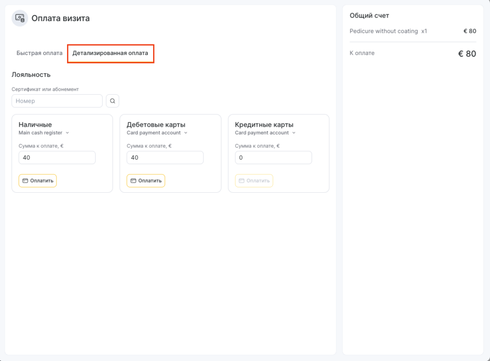Screen dimensions: 490x361
Task: Focus the certificate Номер input field
Action: tap(57, 101)
